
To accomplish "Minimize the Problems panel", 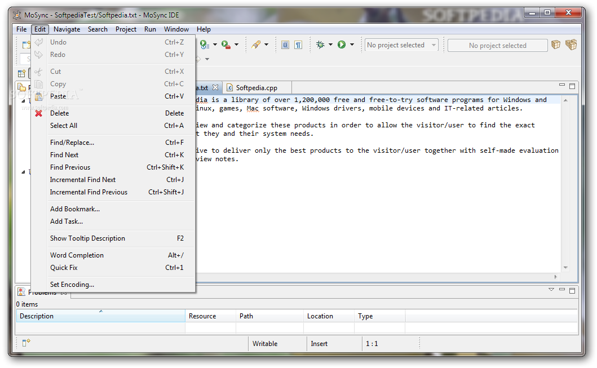I will (x=561, y=289).
